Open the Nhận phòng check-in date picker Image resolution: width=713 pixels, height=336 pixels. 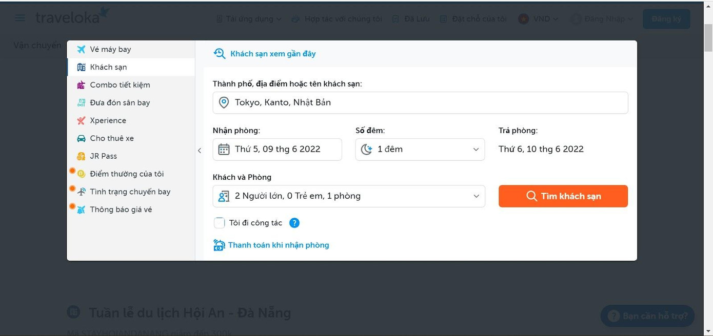[x=277, y=150]
